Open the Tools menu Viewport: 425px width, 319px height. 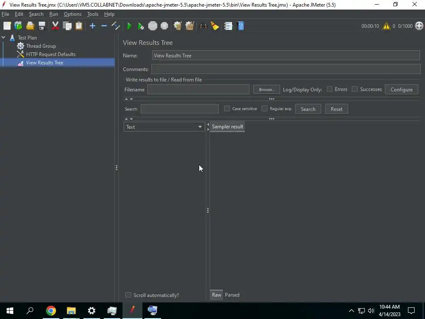93,14
